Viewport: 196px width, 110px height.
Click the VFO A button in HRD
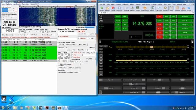[118, 16]
